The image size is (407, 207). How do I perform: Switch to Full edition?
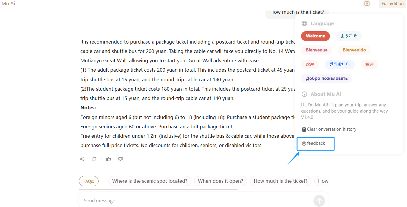(x=393, y=4)
